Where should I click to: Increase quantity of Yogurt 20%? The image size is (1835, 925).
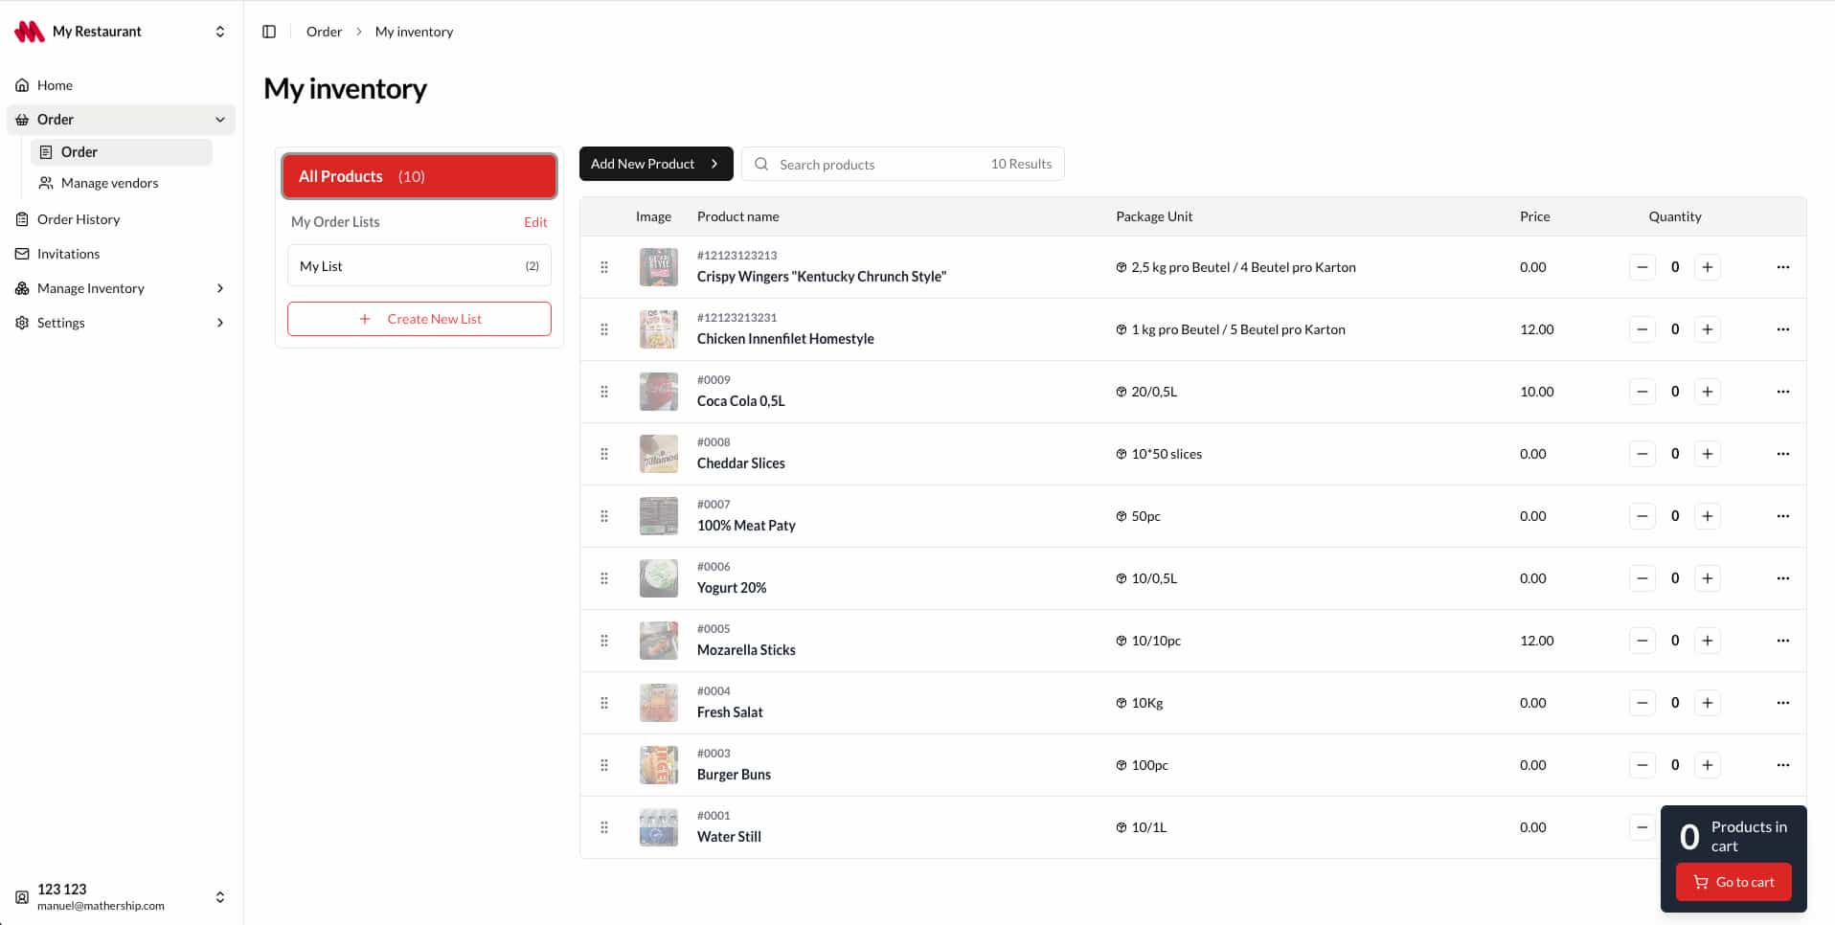1708,578
